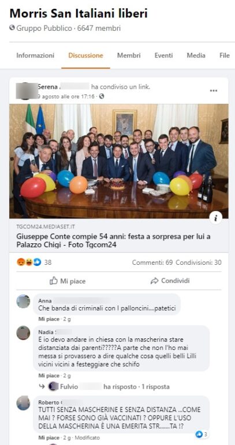Open Nadia's avatar thumbnail
The width and height of the screenshot is (235, 445).
point(23,333)
